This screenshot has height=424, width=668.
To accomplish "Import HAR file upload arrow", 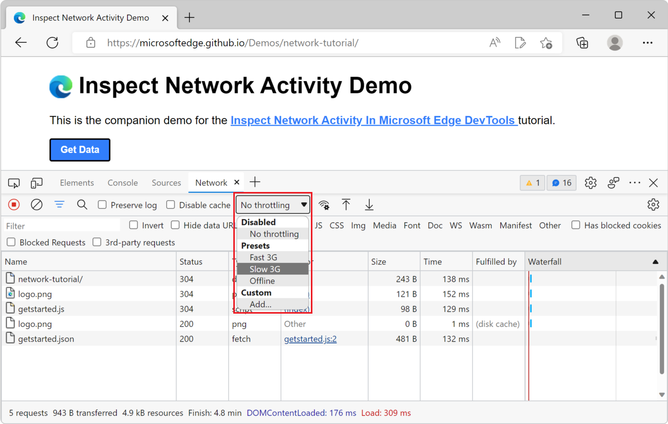I will (346, 205).
